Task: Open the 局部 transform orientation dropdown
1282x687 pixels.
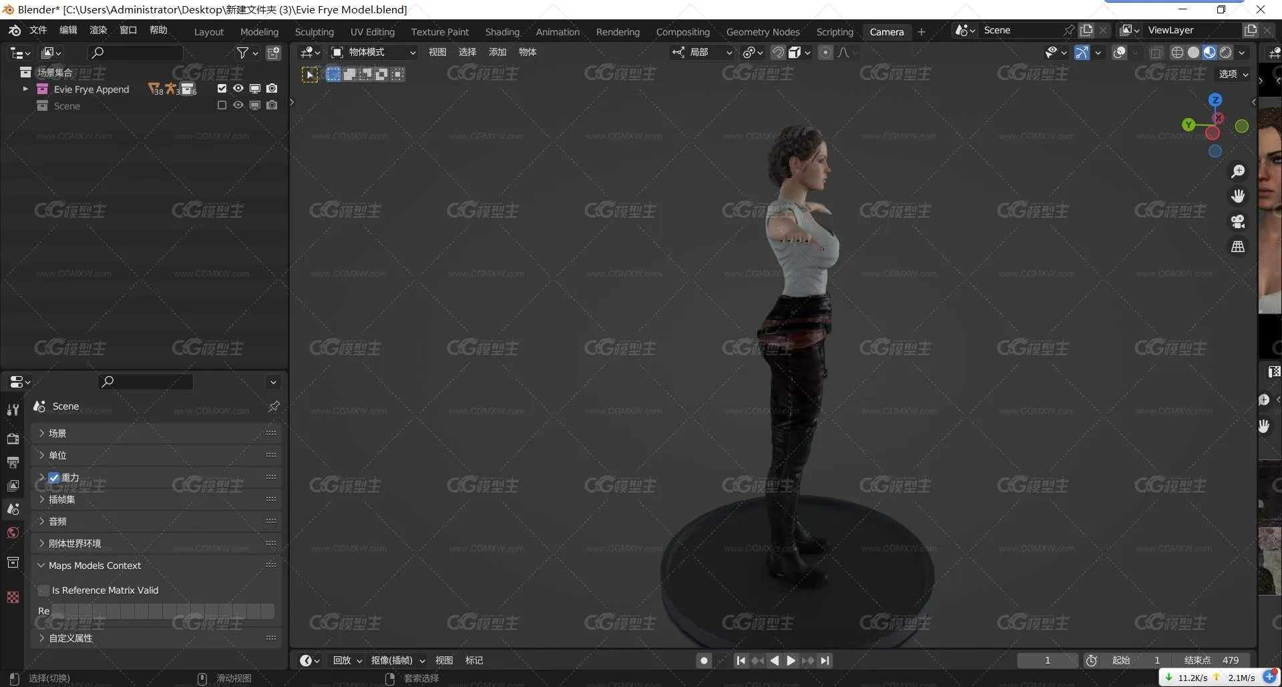Action: pyautogui.click(x=702, y=52)
